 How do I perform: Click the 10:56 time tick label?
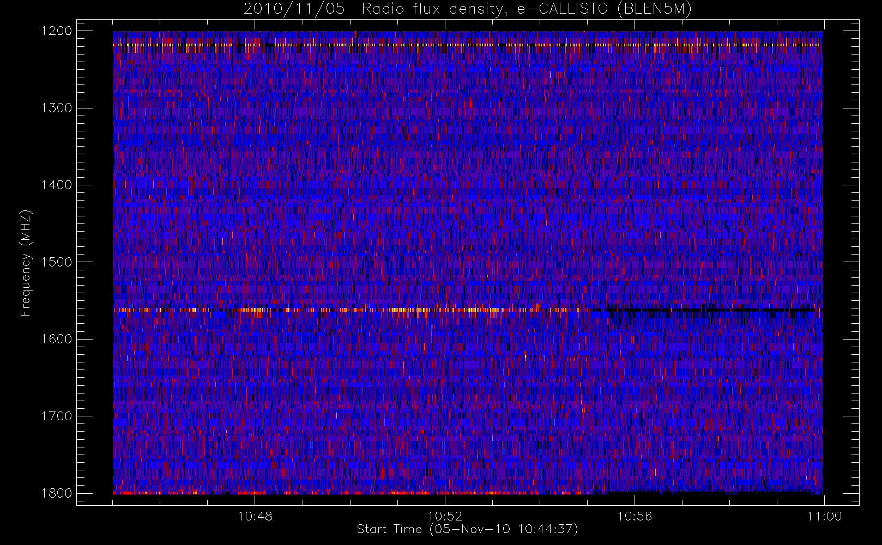(635, 516)
